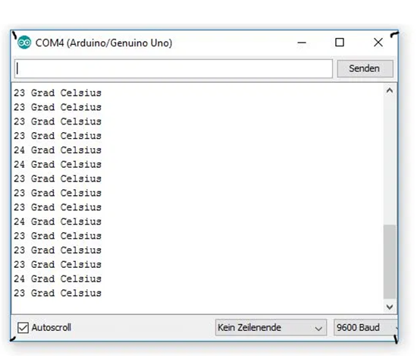Maximize the COM4 serial monitor window

[340, 43]
